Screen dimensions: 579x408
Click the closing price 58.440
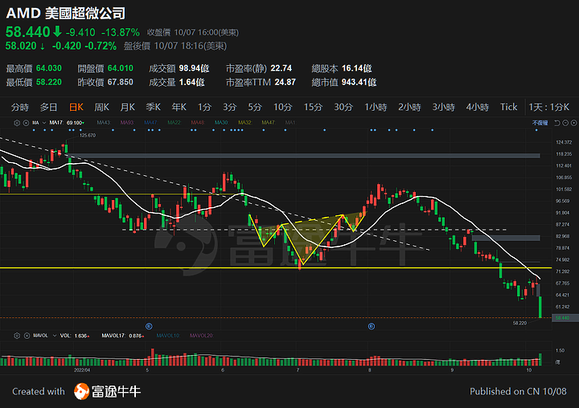[x=27, y=32]
